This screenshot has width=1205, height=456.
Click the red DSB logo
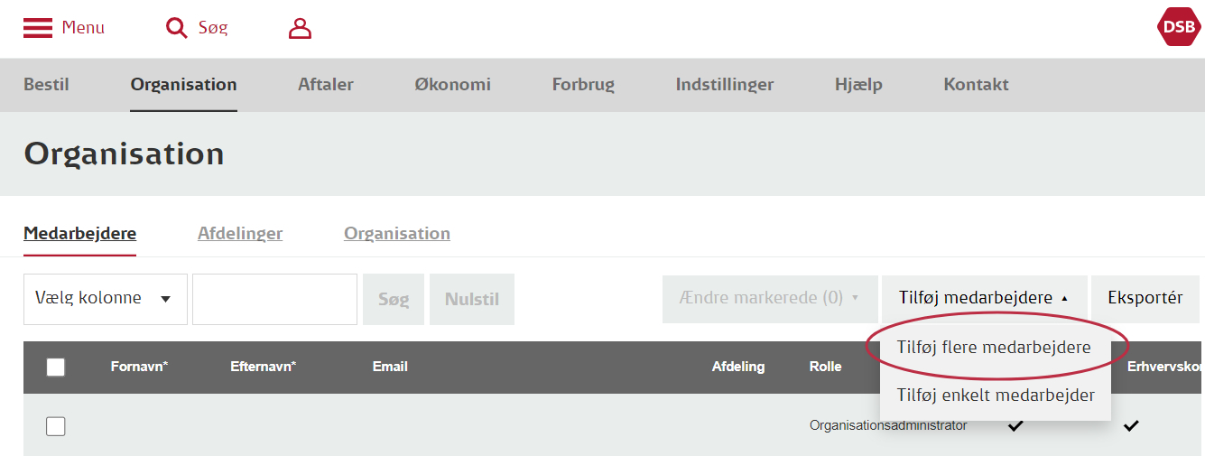[1179, 27]
